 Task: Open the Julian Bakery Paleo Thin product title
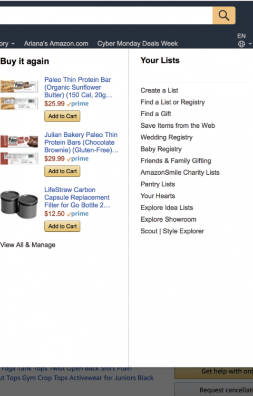[81, 142]
